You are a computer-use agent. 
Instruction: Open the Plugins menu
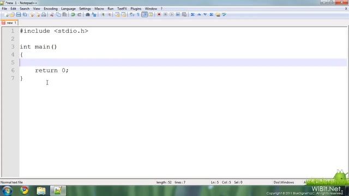coord(136,9)
